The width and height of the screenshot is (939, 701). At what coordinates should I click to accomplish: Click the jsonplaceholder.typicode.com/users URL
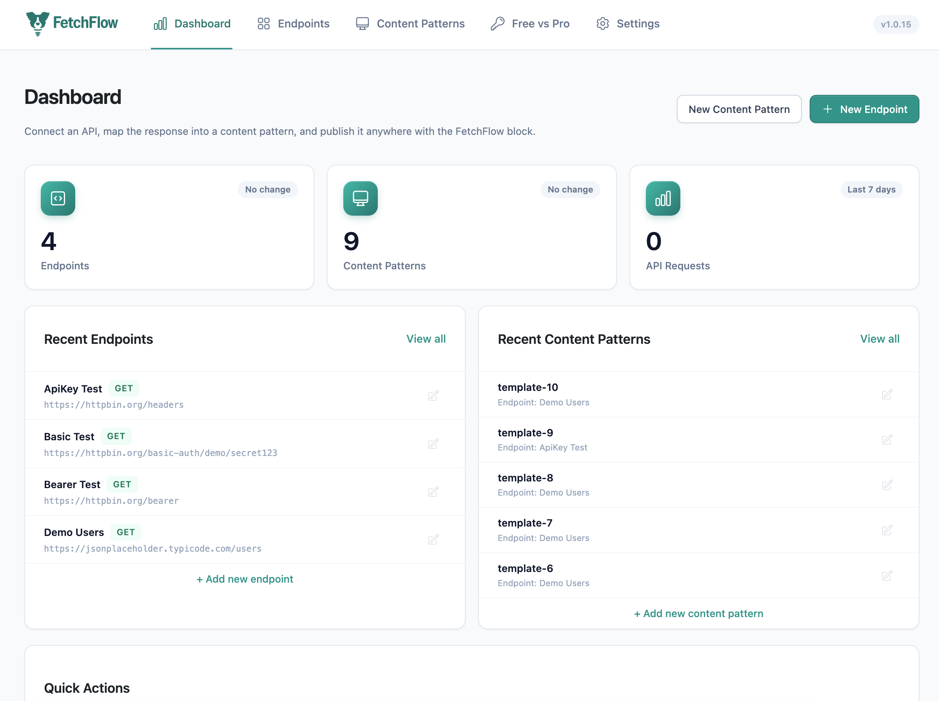click(153, 548)
